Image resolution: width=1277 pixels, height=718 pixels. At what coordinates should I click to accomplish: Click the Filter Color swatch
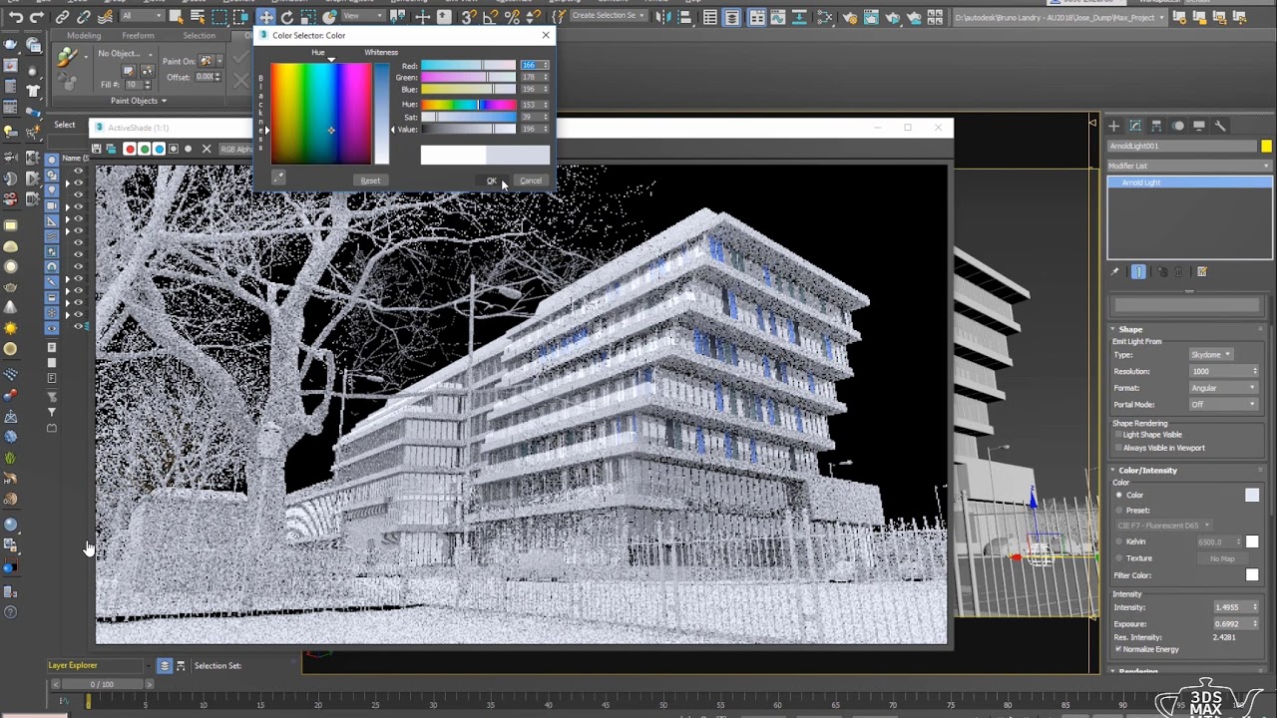tap(1252, 575)
